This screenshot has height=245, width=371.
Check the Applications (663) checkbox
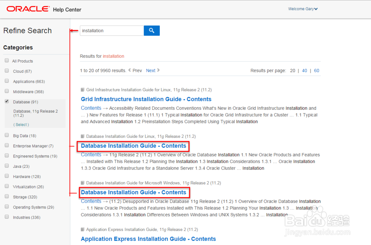tap(7, 81)
